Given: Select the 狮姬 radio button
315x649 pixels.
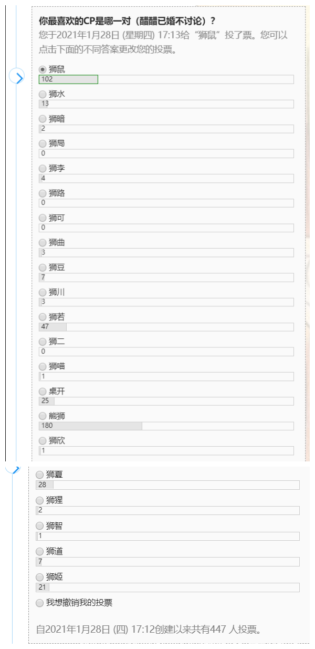Looking at the screenshot, I should pos(40,578).
